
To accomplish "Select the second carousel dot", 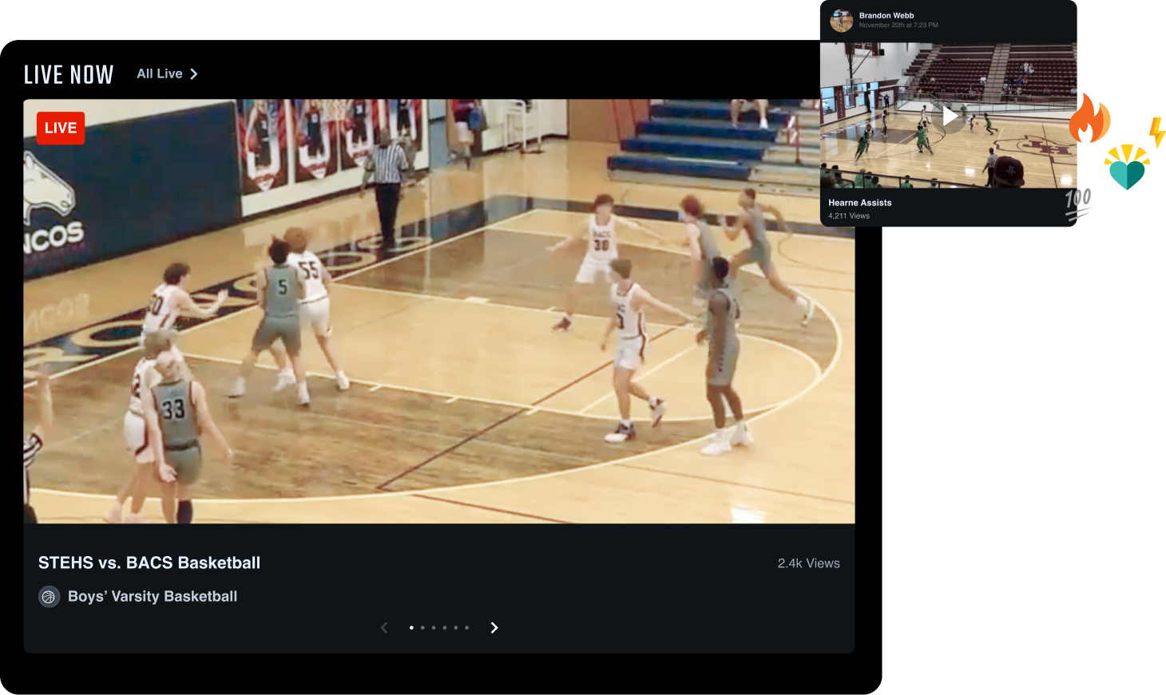I will tap(422, 628).
